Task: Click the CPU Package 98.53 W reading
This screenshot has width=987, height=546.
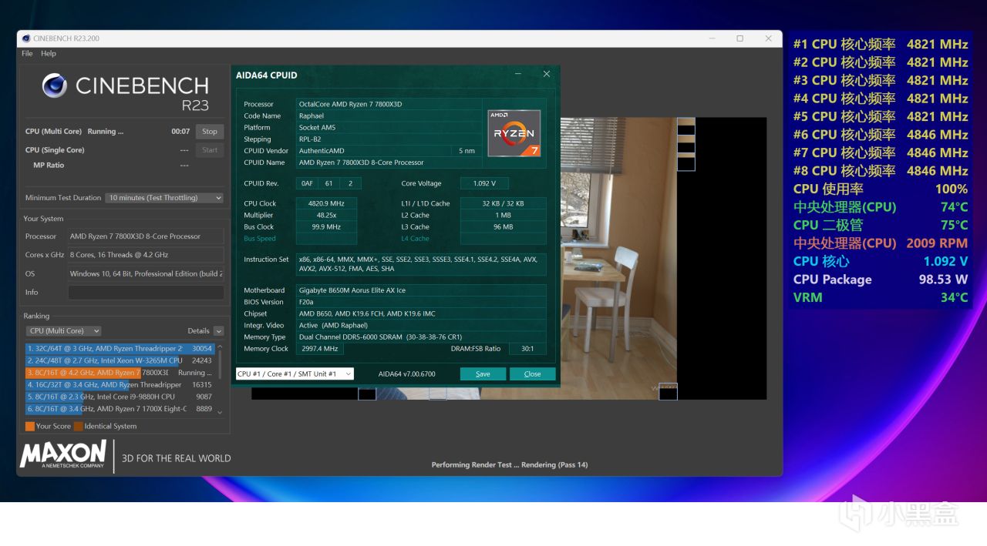Action: (881, 279)
